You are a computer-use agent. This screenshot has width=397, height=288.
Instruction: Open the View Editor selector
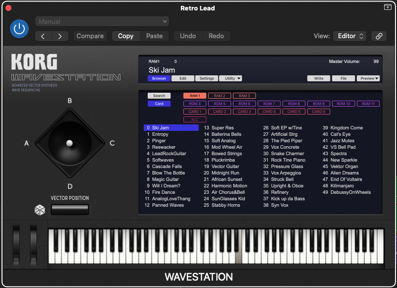pyautogui.click(x=349, y=36)
